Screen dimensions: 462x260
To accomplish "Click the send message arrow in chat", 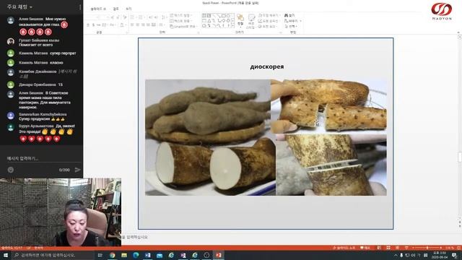I will pos(77,170).
